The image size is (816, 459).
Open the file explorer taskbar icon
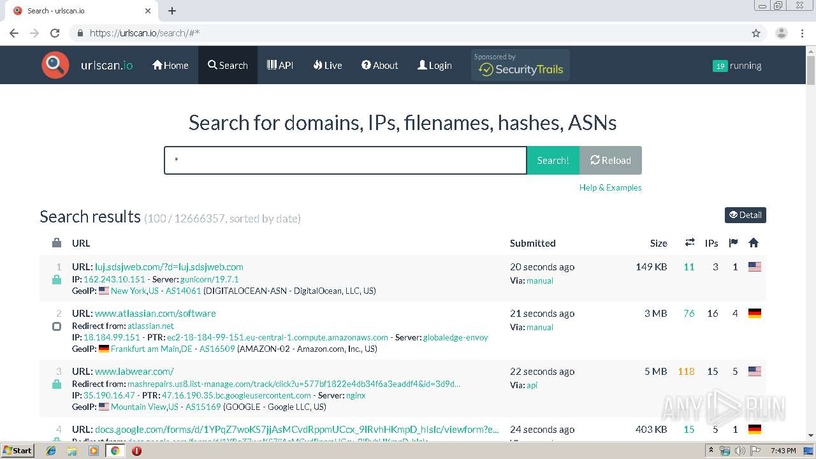(72, 451)
